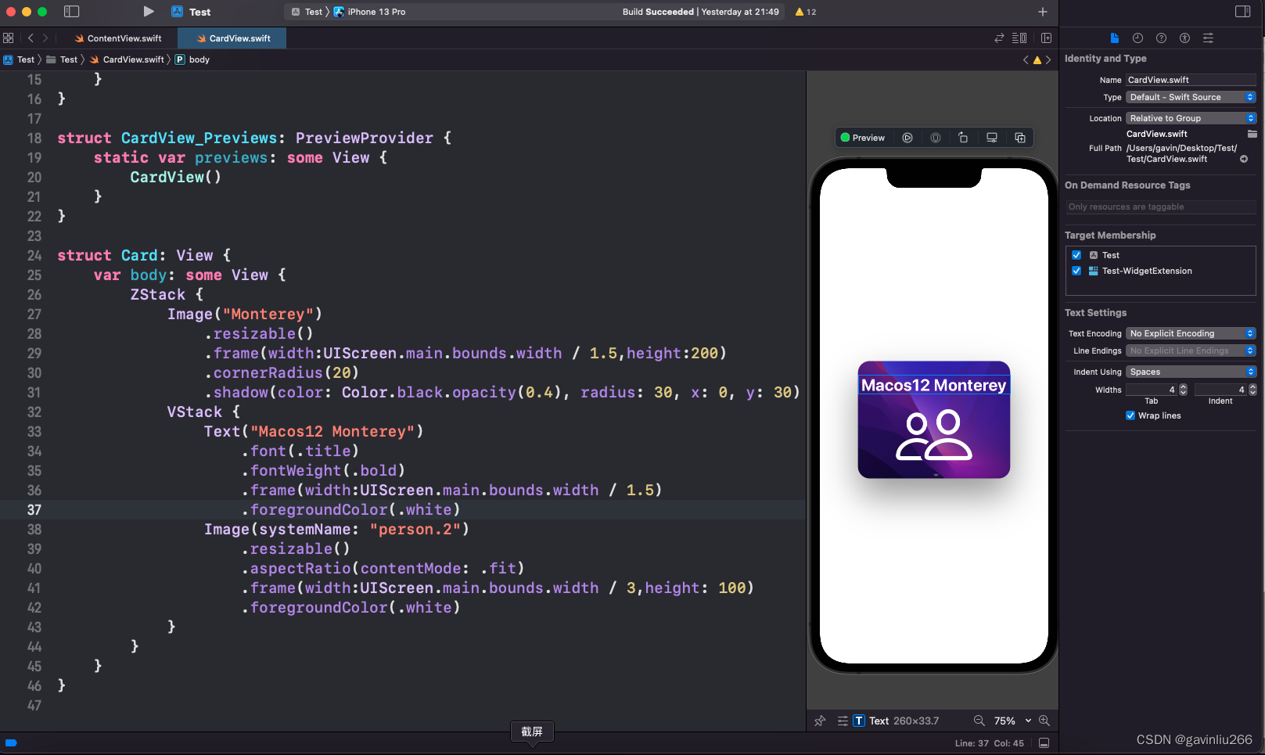This screenshot has width=1265, height=755.
Task: Run the Test scheme with the play button
Action: point(149,12)
